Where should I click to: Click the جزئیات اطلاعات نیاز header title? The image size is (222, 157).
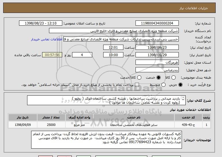193,8
